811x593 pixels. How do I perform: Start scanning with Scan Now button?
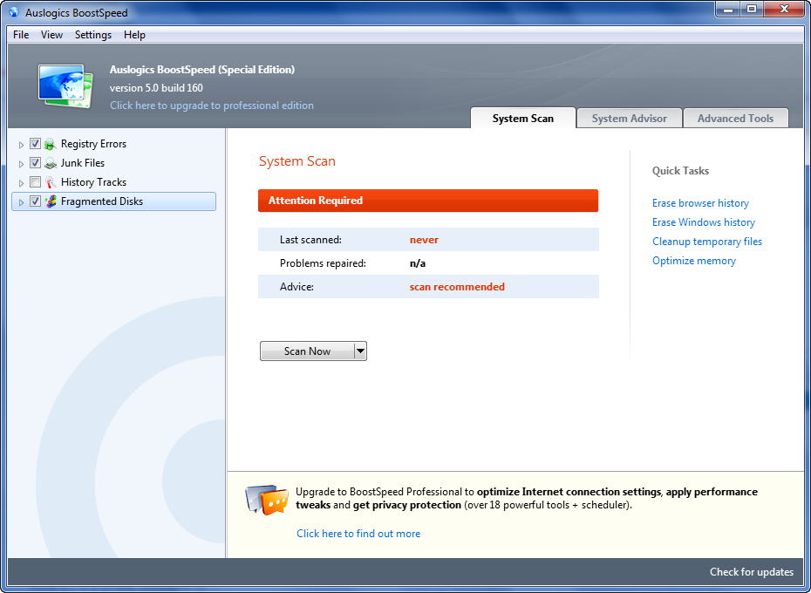[x=307, y=351]
